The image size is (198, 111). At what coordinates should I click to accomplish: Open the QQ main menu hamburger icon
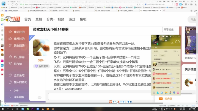point(154,93)
